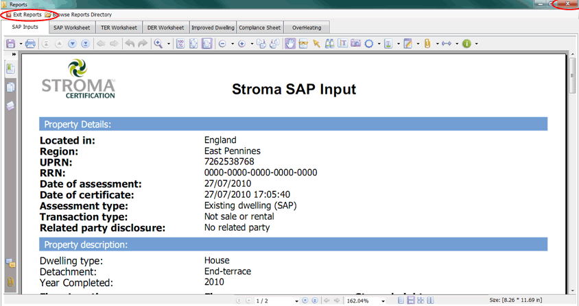Jump to the last page in the top toolbar
This screenshot has width=579, height=306.
(x=85, y=44)
